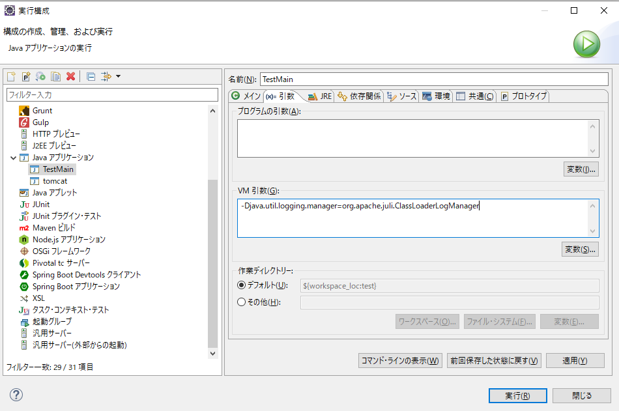
Task: Click tree scrollbar up arrow
Action: coord(213,111)
